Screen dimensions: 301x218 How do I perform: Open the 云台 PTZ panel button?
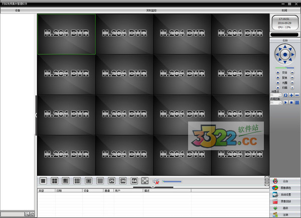point(285,181)
